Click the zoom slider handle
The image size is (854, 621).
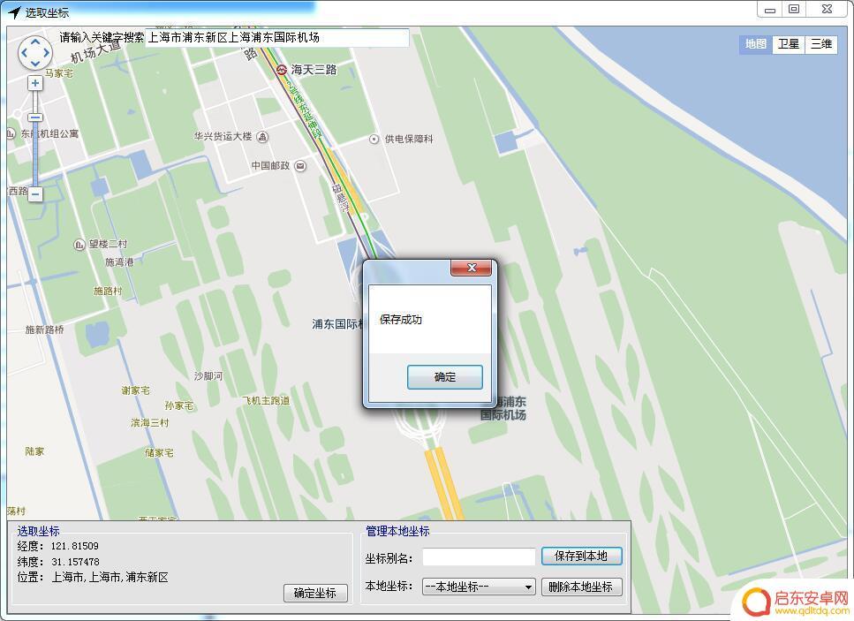click(35, 117)
